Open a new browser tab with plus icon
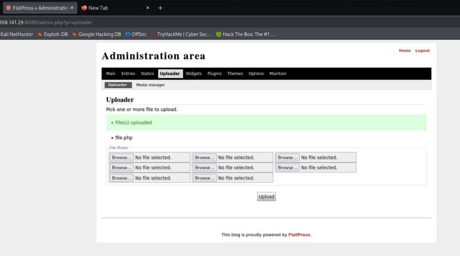This screenshot has height=256, width=460. pos(160,8)
